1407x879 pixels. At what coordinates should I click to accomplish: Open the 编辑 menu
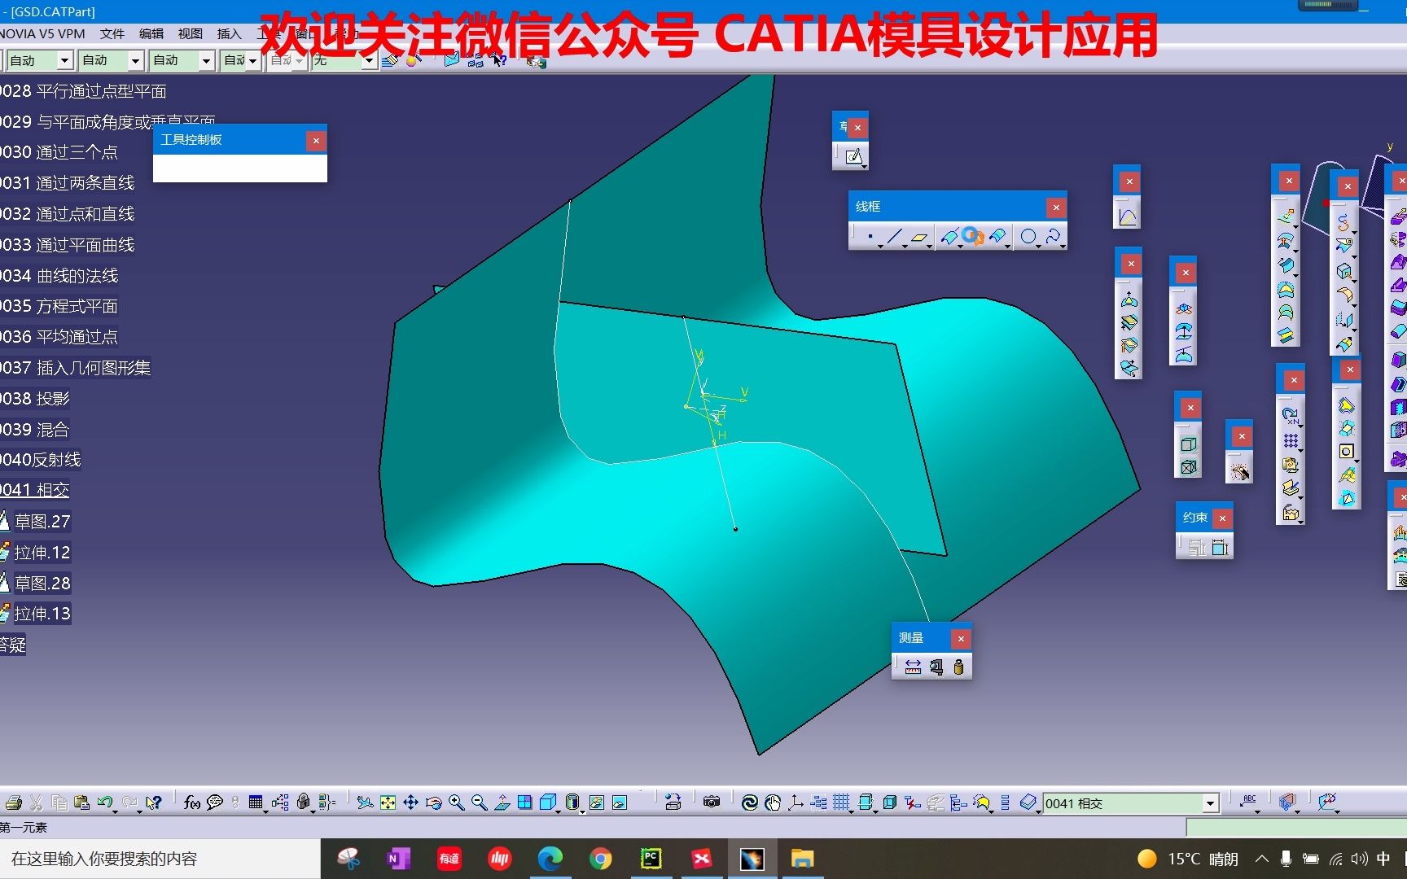[151, 34]
